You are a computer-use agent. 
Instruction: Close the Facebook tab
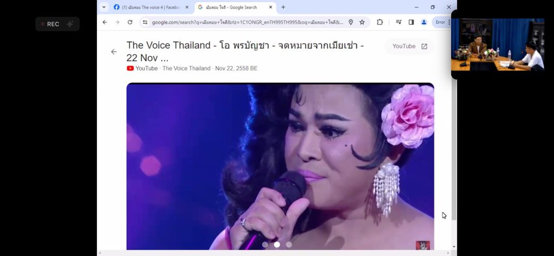tap(187, 7)
